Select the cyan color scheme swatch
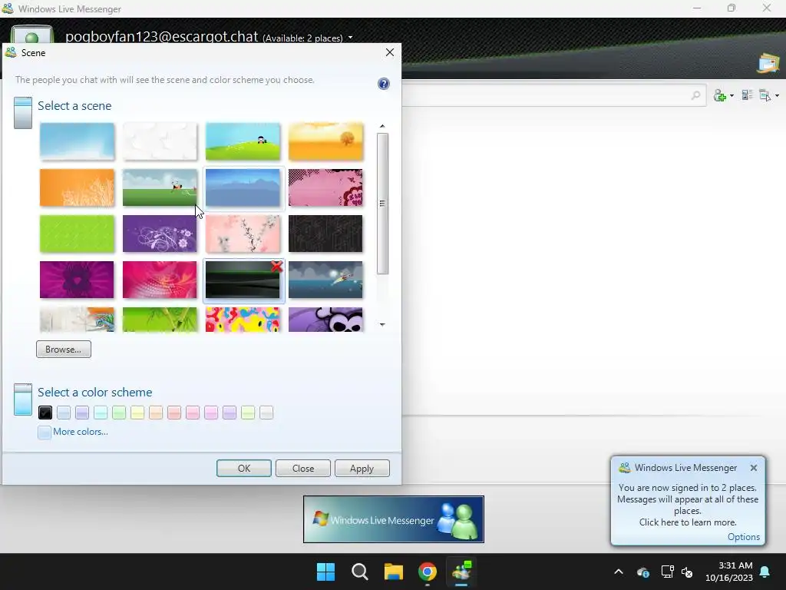 tap(101, 413)
